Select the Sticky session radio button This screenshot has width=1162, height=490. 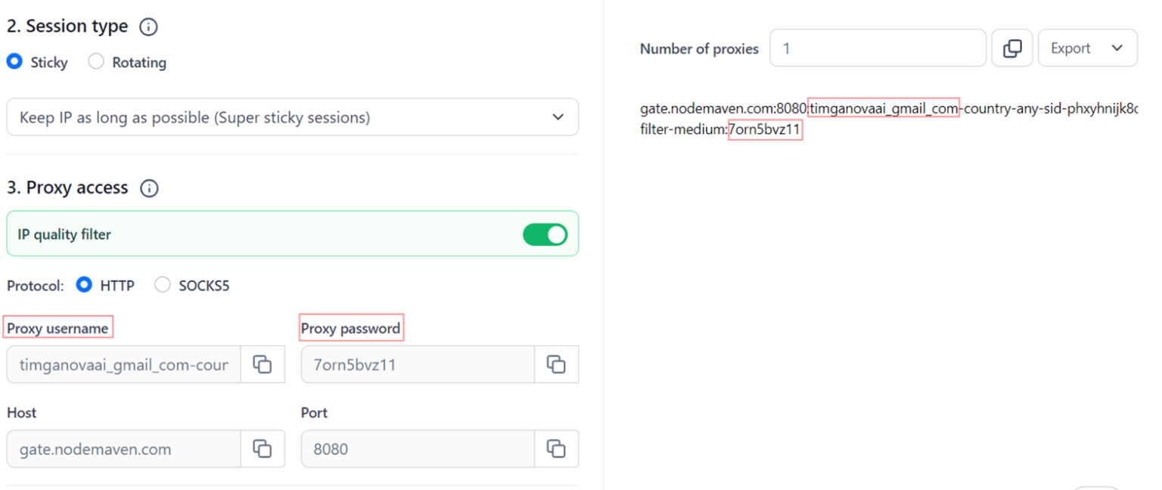(x=13, y=62)
